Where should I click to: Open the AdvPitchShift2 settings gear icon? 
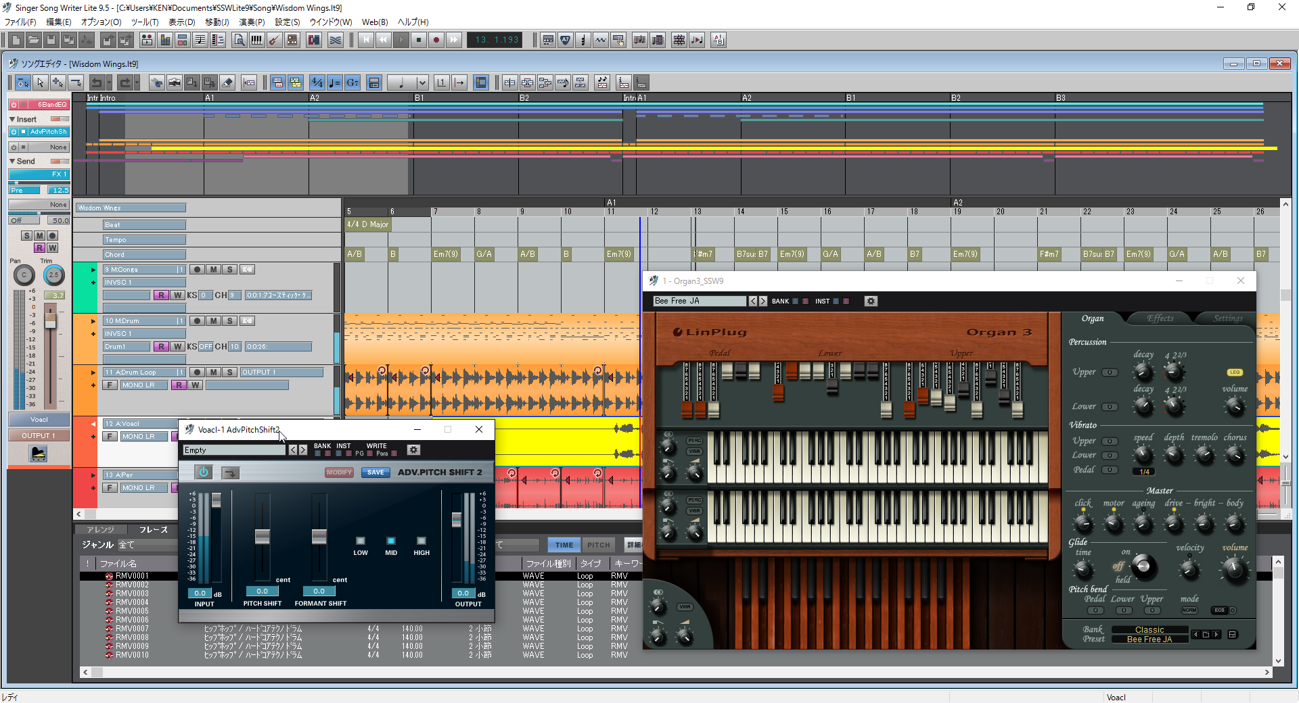414,450
